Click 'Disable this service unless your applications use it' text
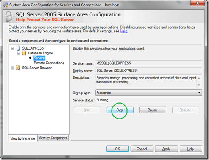Viewport: 209px width, 160px height. [109, 49]
